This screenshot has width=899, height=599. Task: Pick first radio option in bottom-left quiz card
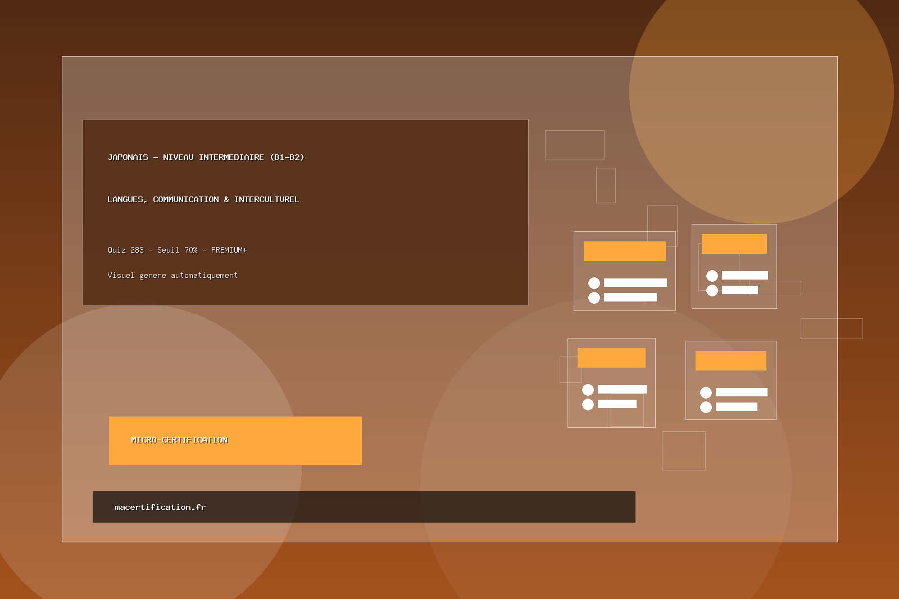point(588,390)
